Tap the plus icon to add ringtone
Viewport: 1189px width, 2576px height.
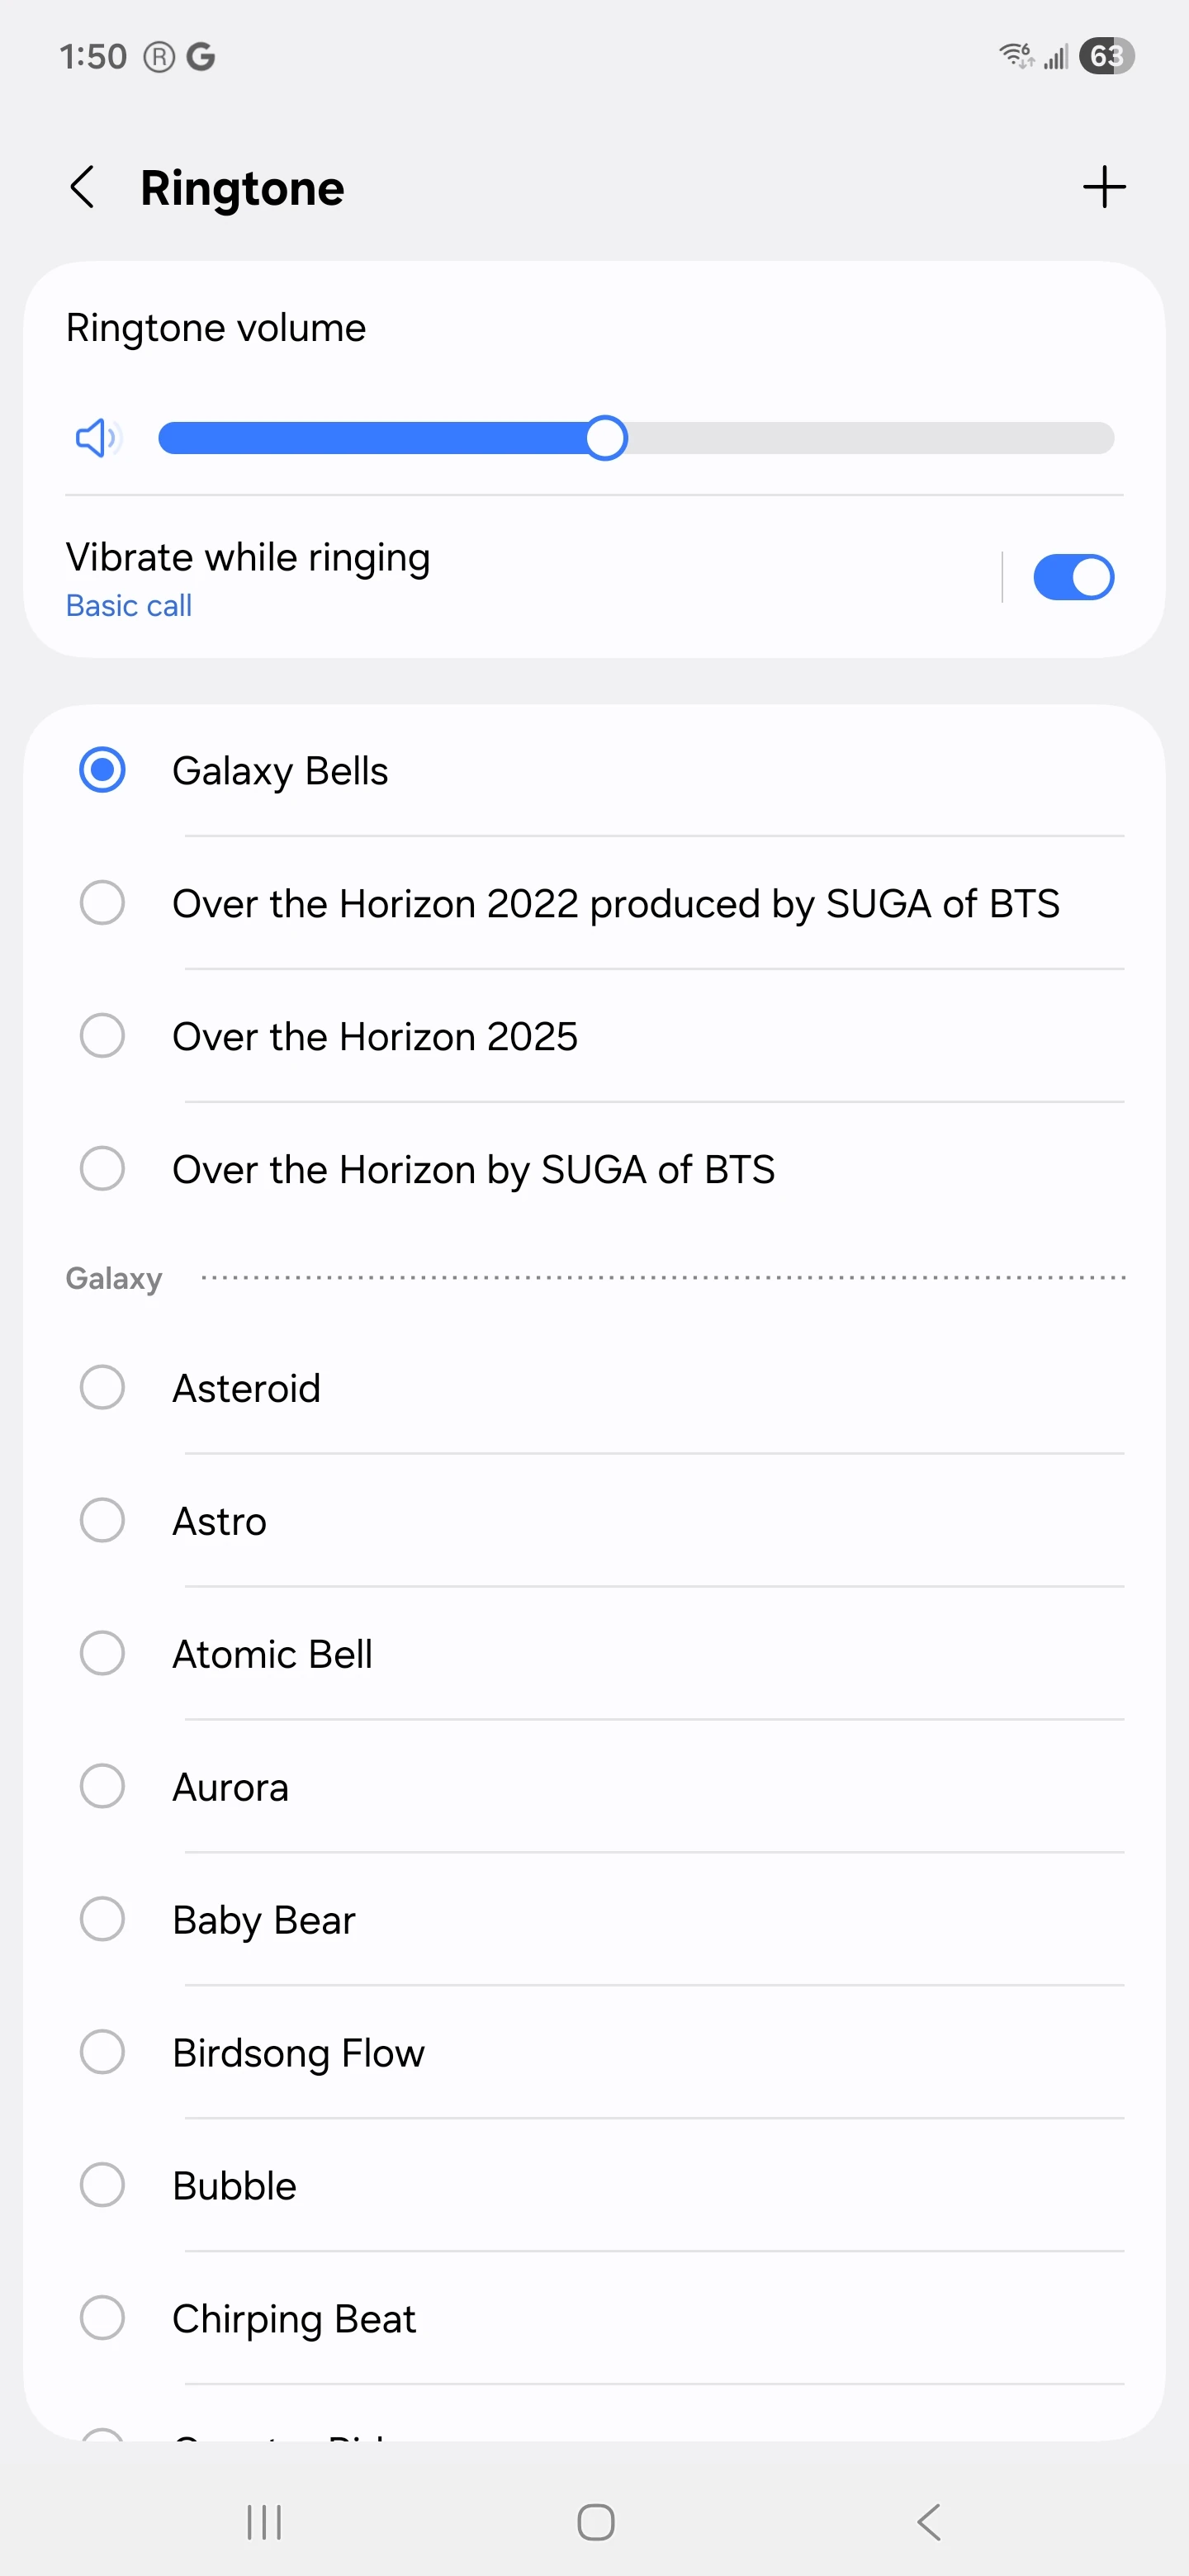click(x=1103, y=187)
